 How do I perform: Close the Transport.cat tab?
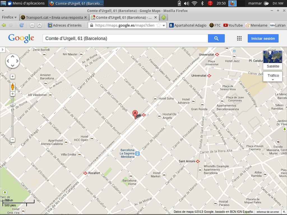click(x=85, y=18)
